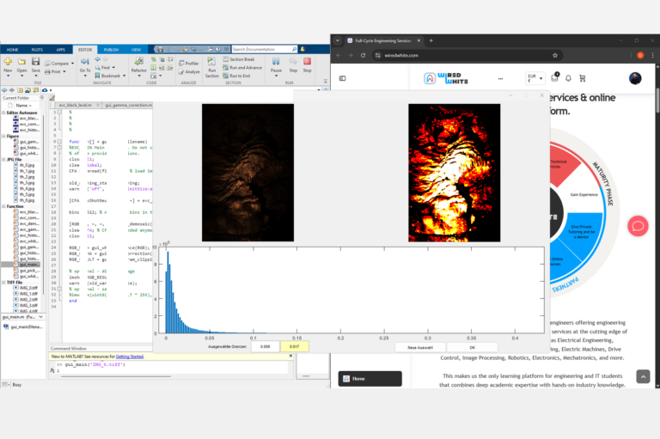Pause the running MATLAB script
The height and width of the screenshot is (439, 660).
pos(276,62)
